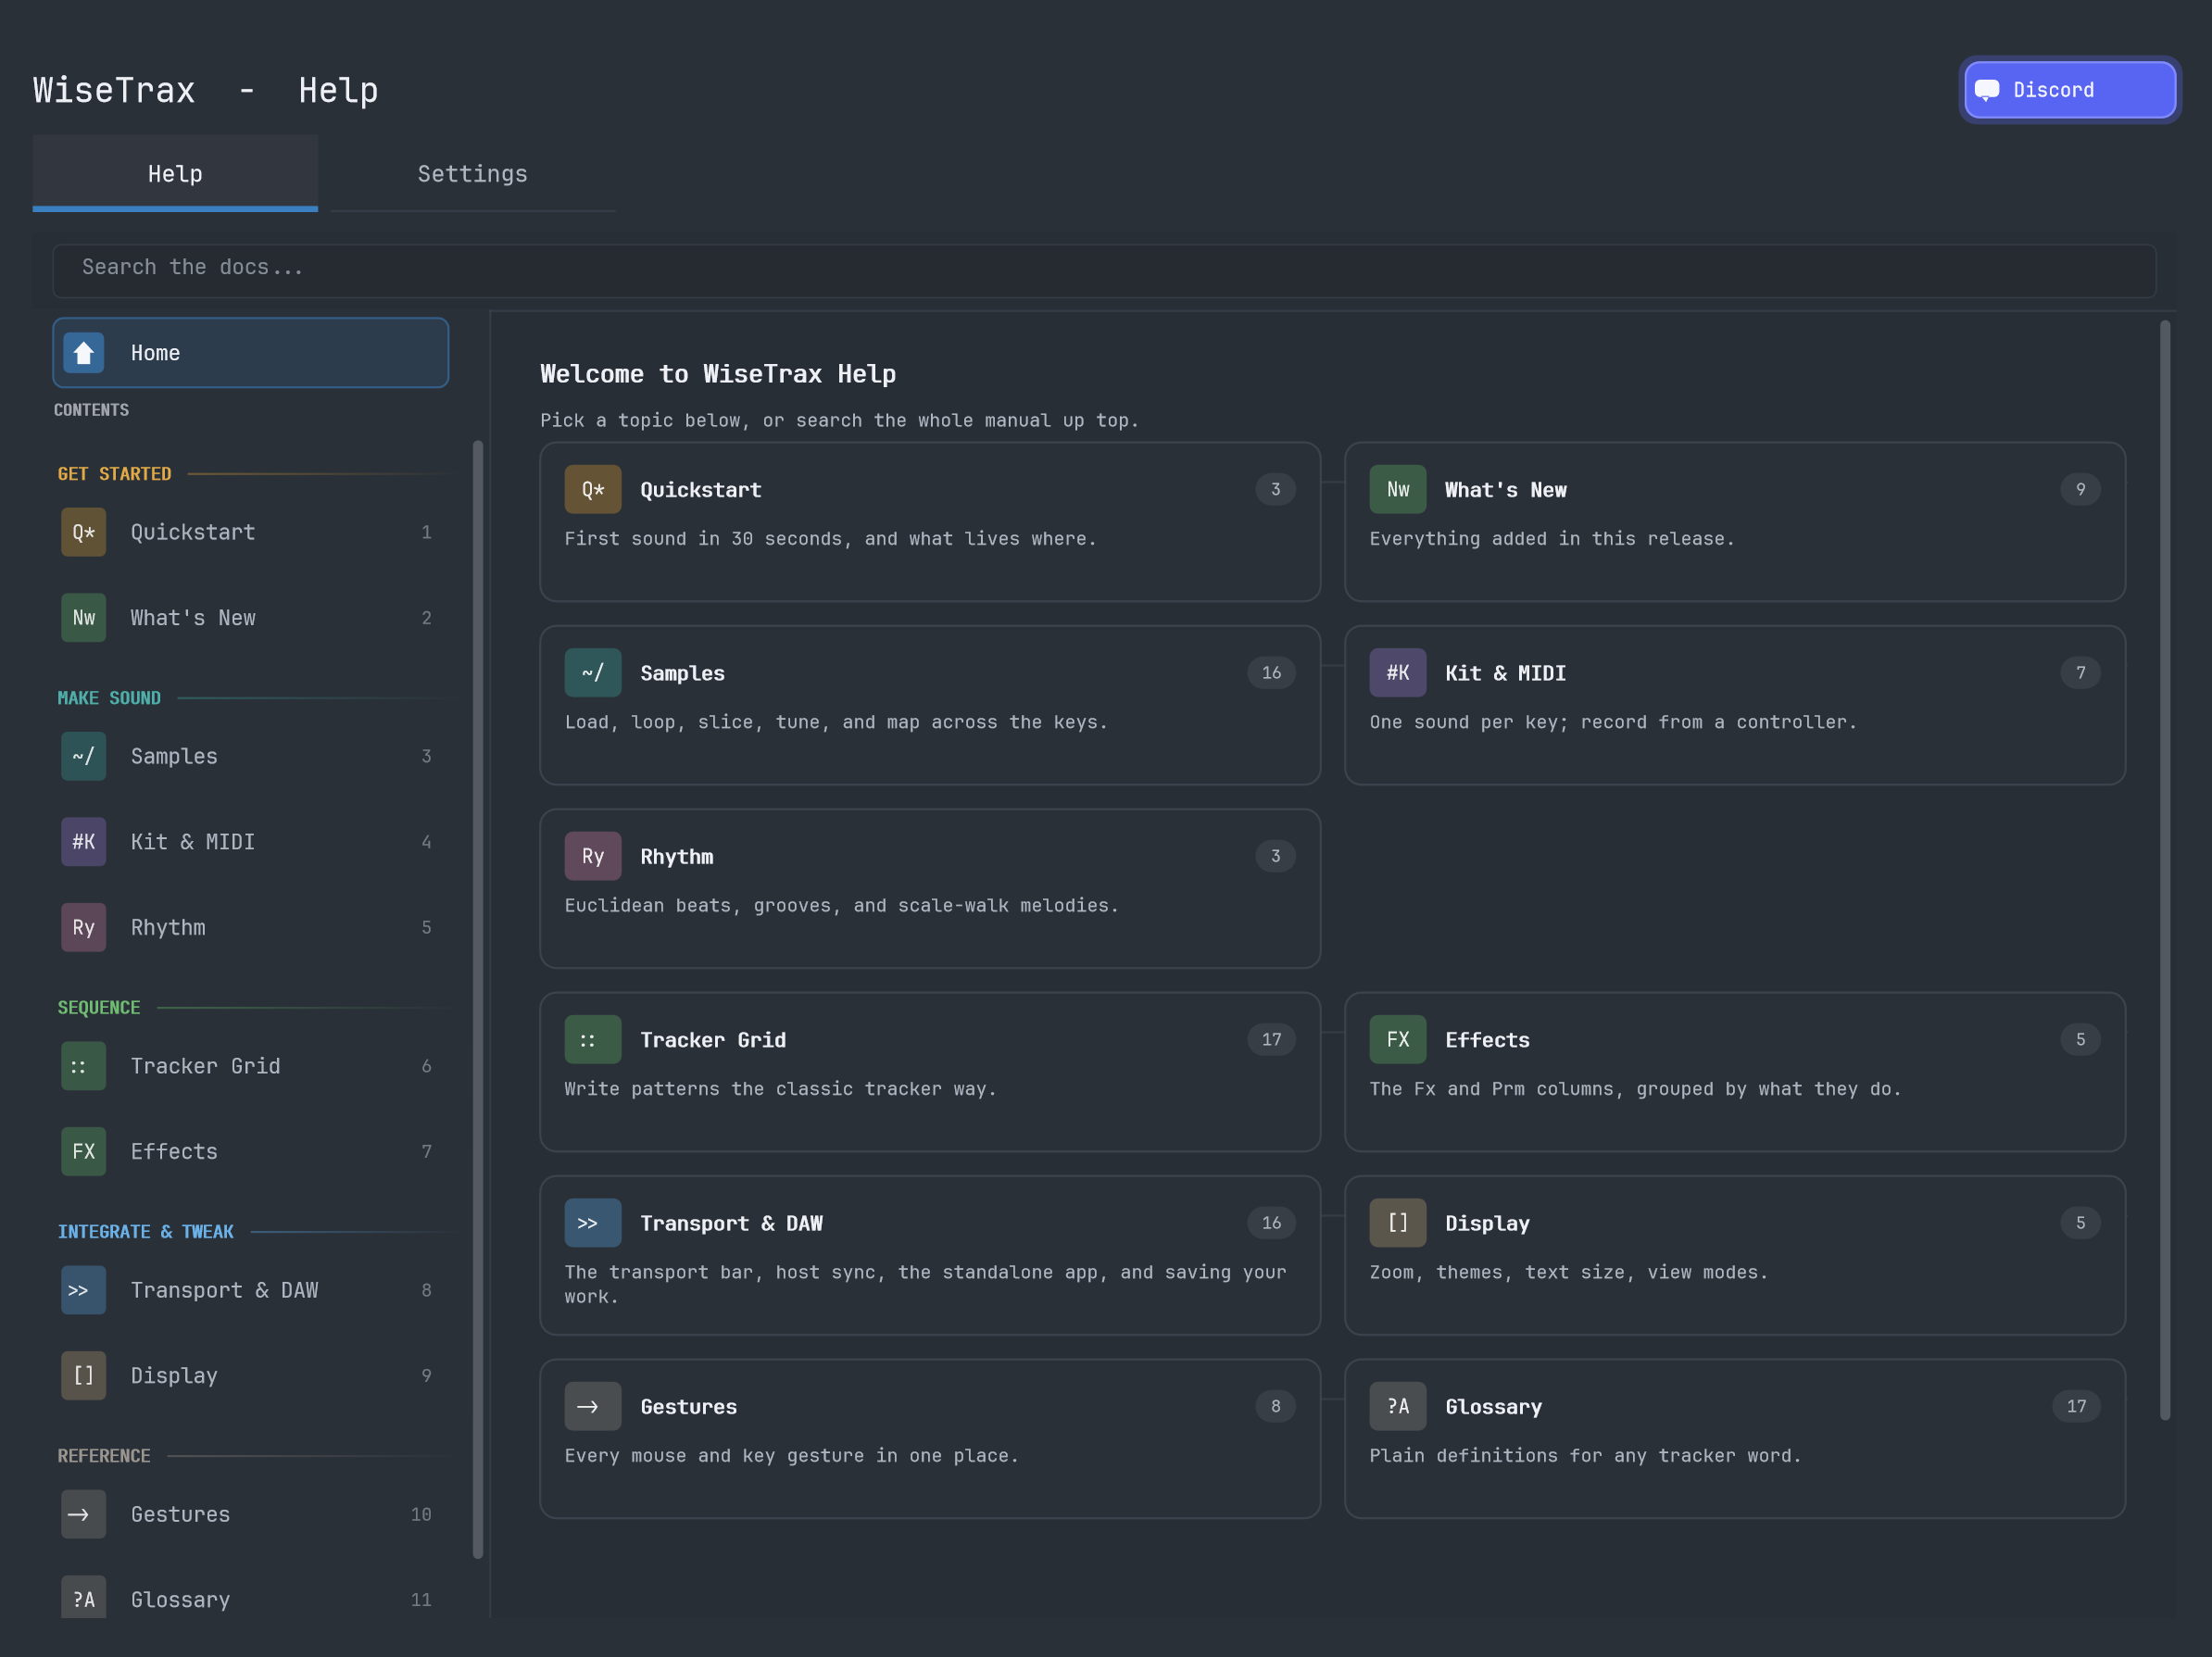Select the Help tab
This screenshot has height=1657, width=2212.
tap(175, 173)
